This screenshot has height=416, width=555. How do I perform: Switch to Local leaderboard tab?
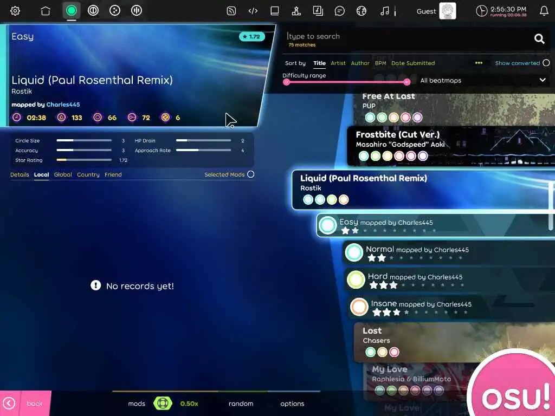[x=41, y=175]
